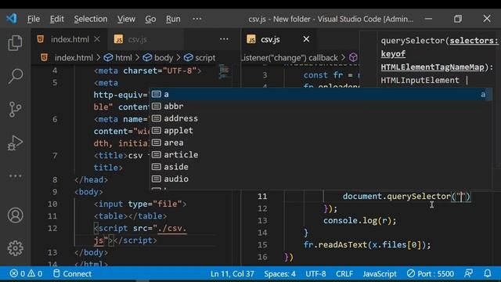
Task: Click the minimap in index.html editor
Action: [x=224, y=71]
